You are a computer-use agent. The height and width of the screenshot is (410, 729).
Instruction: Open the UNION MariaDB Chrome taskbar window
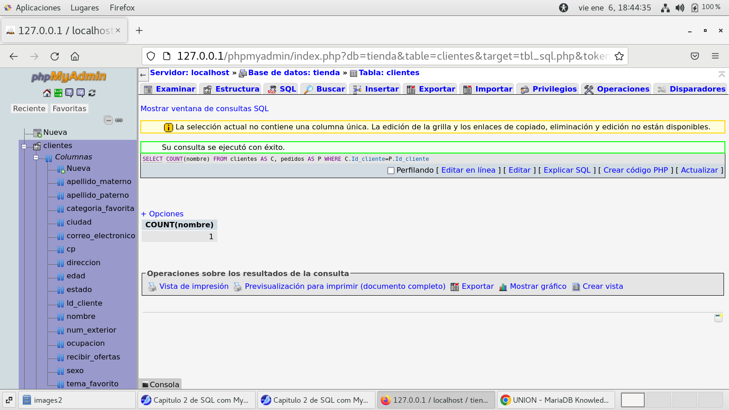555,400
